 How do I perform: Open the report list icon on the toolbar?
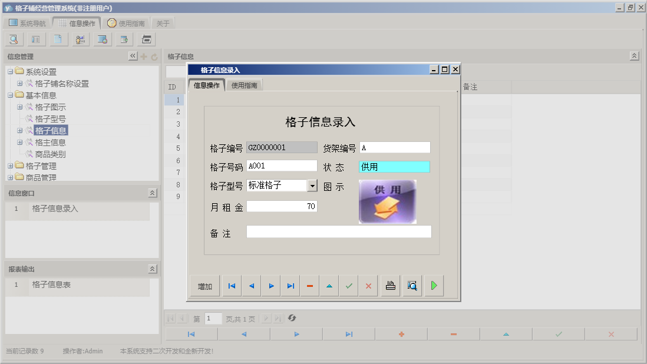point(35,39)
